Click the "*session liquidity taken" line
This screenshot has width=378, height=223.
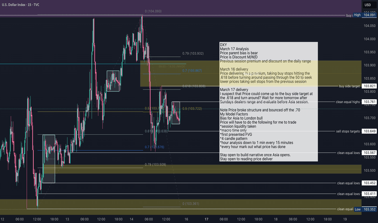tap(238, 127)
